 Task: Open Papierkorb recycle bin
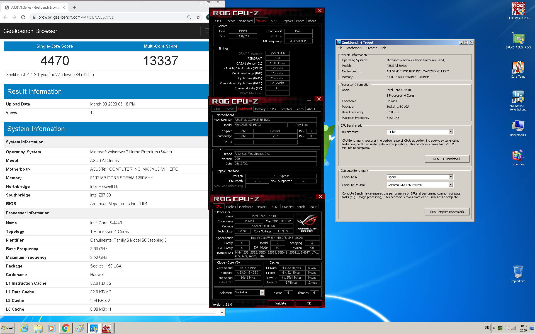pos(518,274)
